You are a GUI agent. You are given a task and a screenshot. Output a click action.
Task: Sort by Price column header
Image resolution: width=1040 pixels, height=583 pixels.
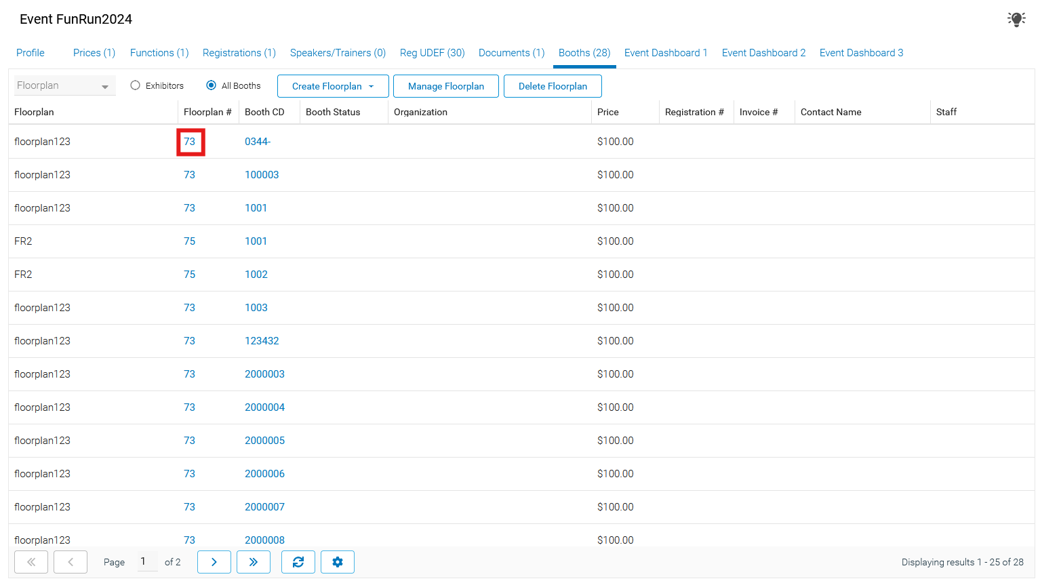(x=608, y=112)
